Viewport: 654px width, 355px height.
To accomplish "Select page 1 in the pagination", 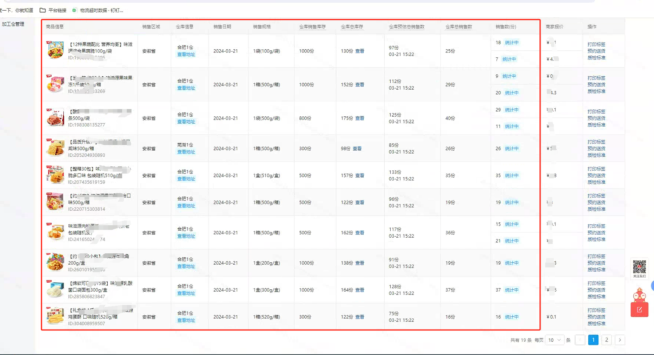I will (x=593, y=340).
